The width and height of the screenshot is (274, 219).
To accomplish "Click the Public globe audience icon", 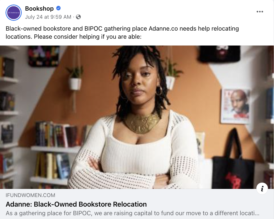I will pos(78,17).
